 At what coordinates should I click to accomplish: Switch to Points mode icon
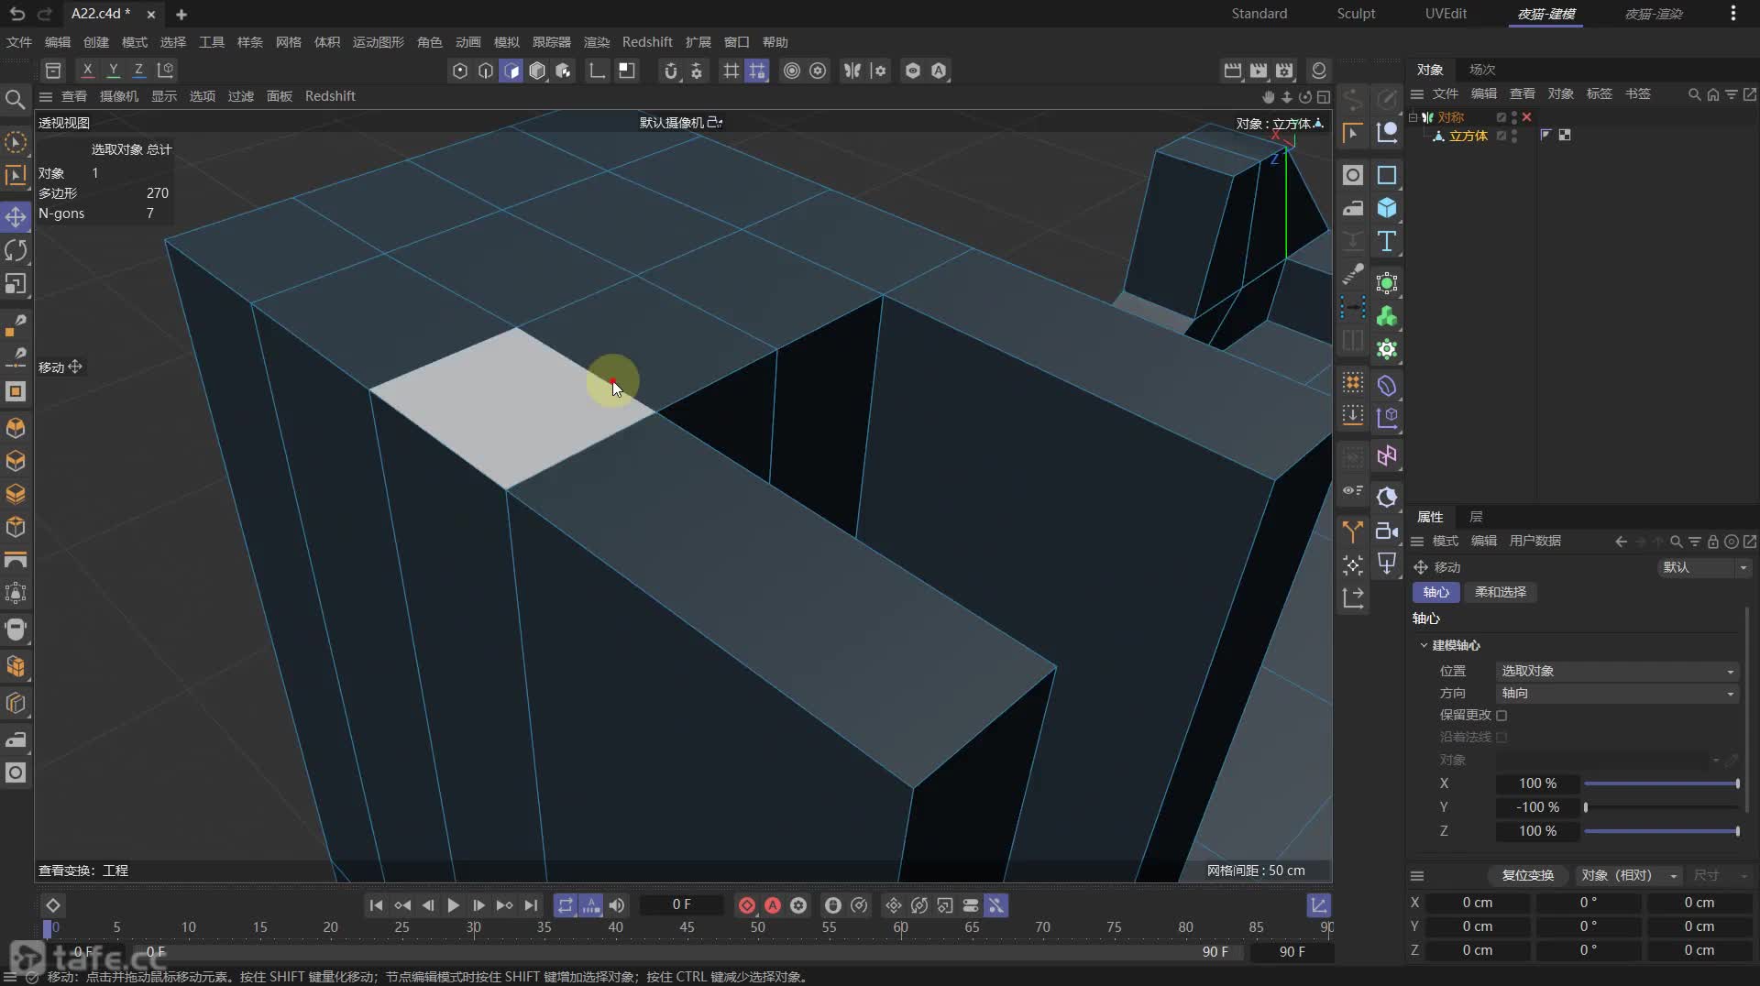pyautogui.click(x=460, y=71)
